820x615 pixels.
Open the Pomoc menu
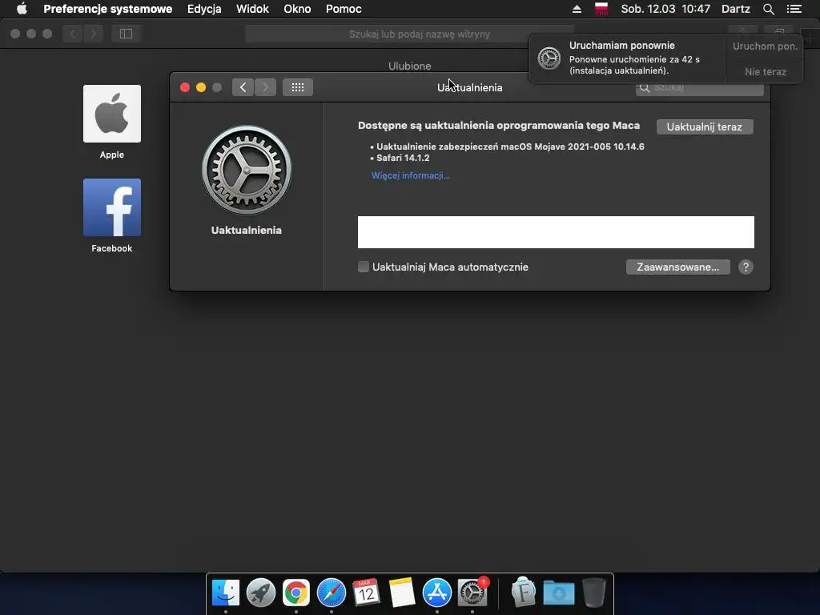coord(344,9)
